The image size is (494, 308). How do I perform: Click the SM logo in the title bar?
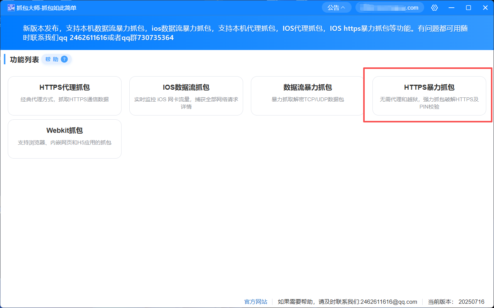tap(11, 7)
